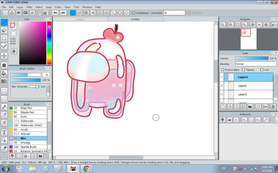The height and width of the screenshot is (173, 278).
Task: Switch to the first Untitled tab
Action: pyautogui.click(x=80, y=19)
